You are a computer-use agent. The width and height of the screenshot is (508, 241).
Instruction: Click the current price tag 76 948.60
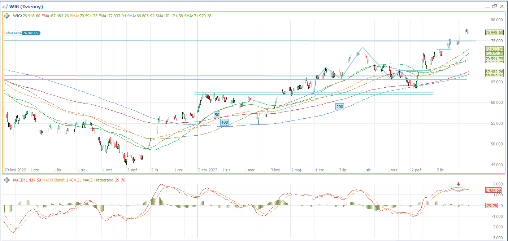tap(494, 32)
